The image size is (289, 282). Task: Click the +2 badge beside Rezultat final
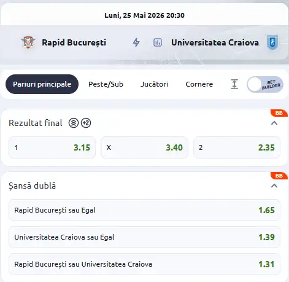point(86,123)
